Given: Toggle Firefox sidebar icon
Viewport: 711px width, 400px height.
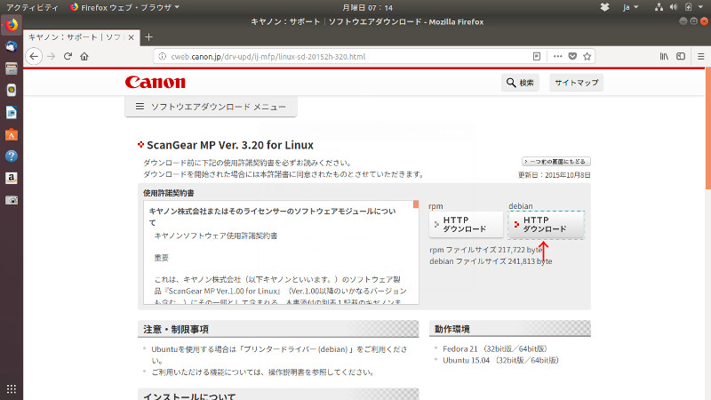Looking at the screenshot, I should click(681, 56).
